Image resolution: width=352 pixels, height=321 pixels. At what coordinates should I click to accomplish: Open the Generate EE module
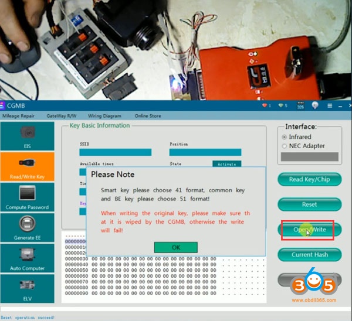[x=27, y=227]
